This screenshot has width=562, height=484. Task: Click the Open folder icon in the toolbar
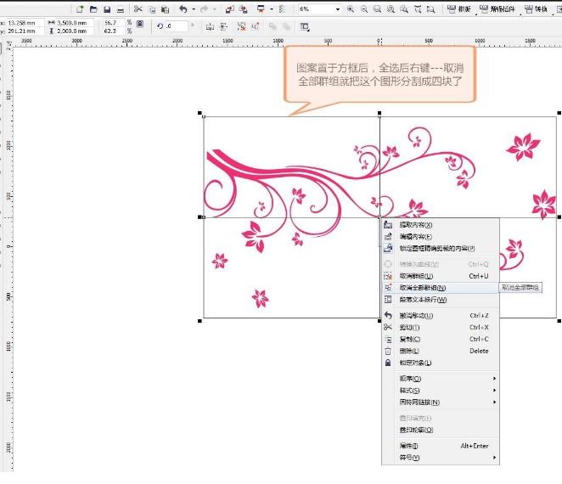[x=94, y=9]
